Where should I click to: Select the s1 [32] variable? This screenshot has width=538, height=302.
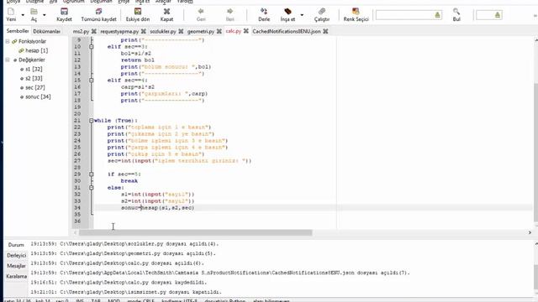34,69
